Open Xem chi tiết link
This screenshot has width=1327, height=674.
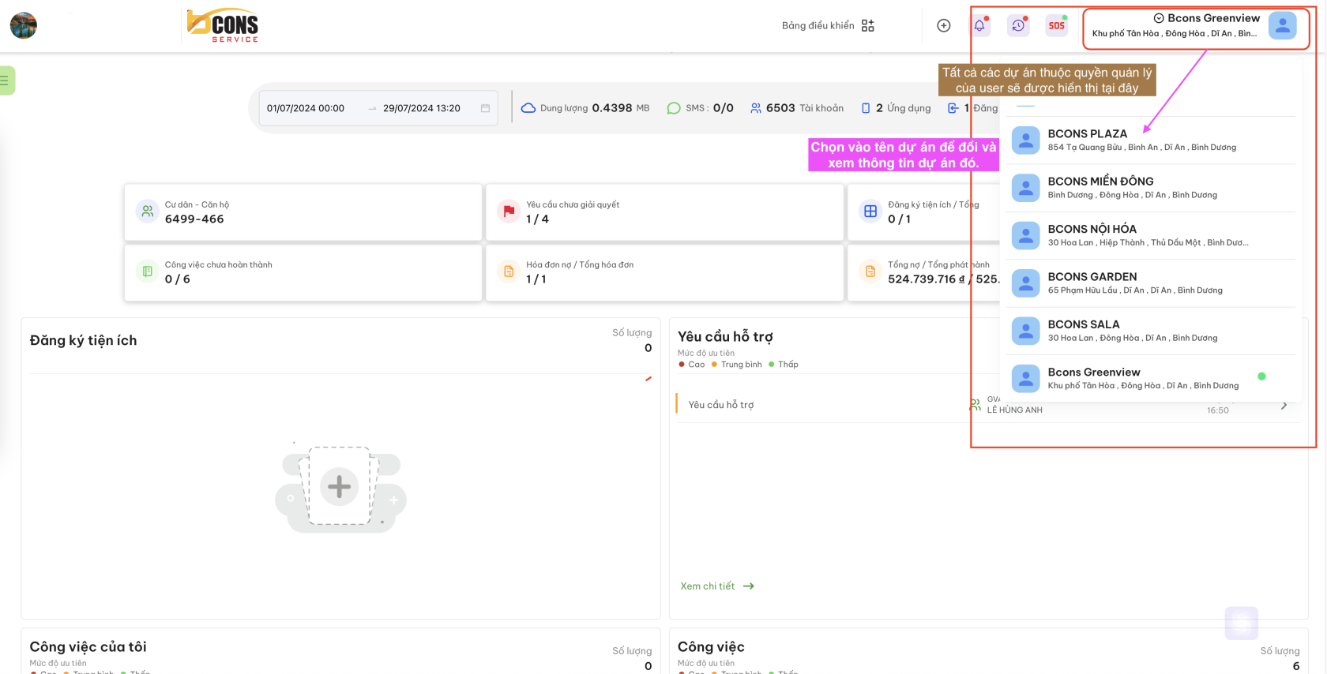(717, 586)
